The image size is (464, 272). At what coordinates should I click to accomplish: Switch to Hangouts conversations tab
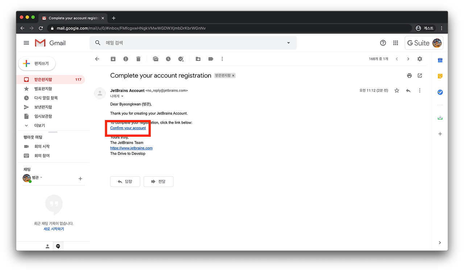pos(58,246)
